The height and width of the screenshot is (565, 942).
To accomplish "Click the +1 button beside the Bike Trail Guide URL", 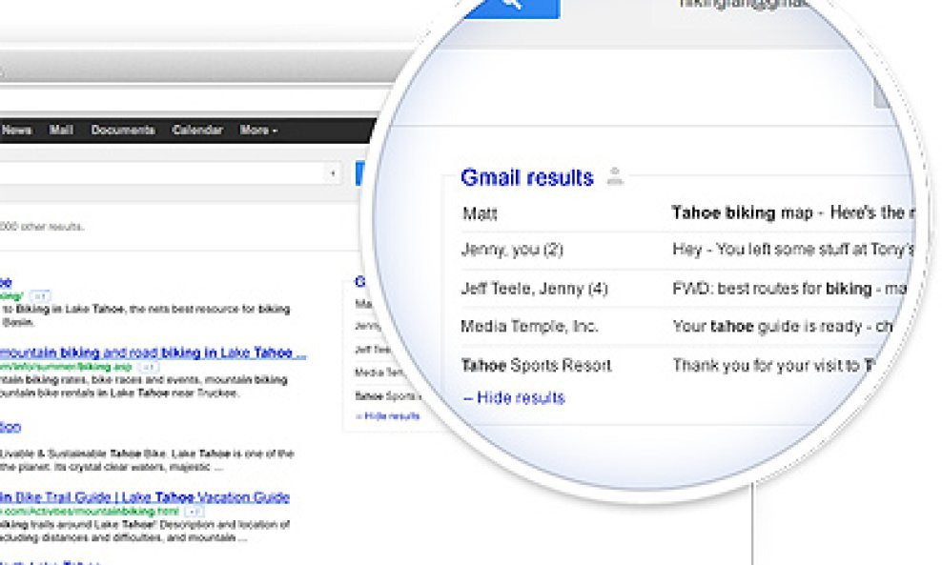I will click(194, 512).
